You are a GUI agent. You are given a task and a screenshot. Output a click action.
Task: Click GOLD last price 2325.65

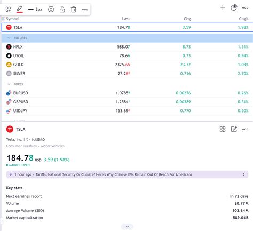pos(122,65)
